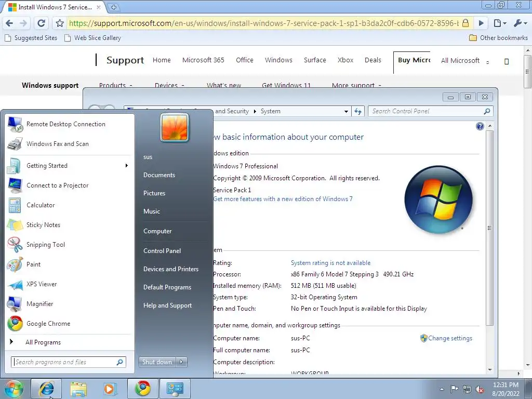Click Get more features with new edition link
532x399 pixels.
point(283,199)
